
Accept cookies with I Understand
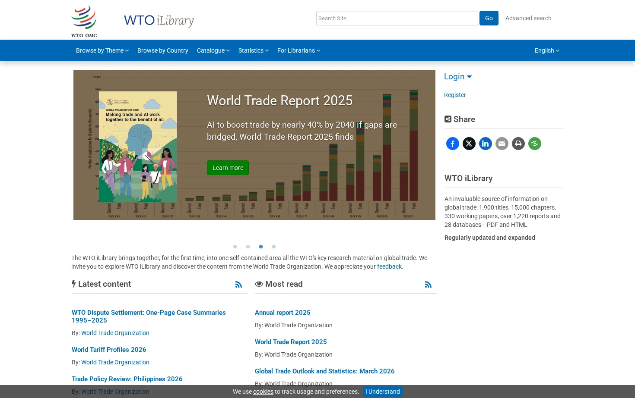(383, 392)
